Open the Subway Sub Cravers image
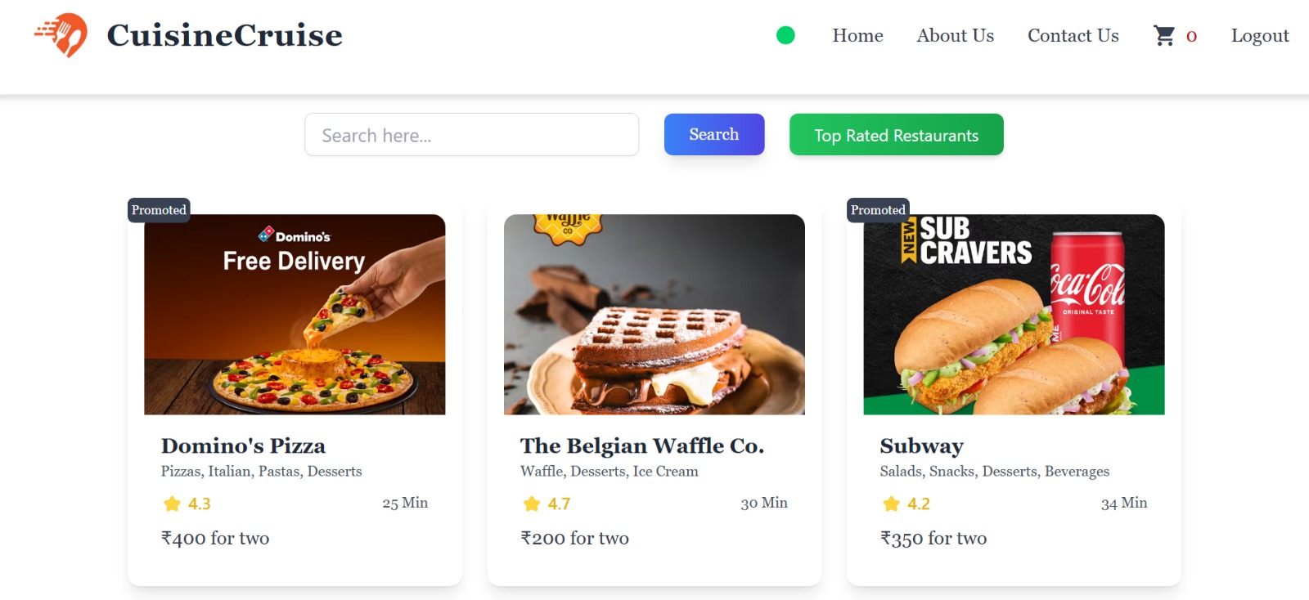Screen dimensions: 1309x600 point(1014,315)
